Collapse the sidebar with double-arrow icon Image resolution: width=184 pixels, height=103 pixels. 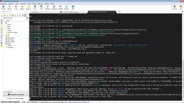[x=2, y=16]
